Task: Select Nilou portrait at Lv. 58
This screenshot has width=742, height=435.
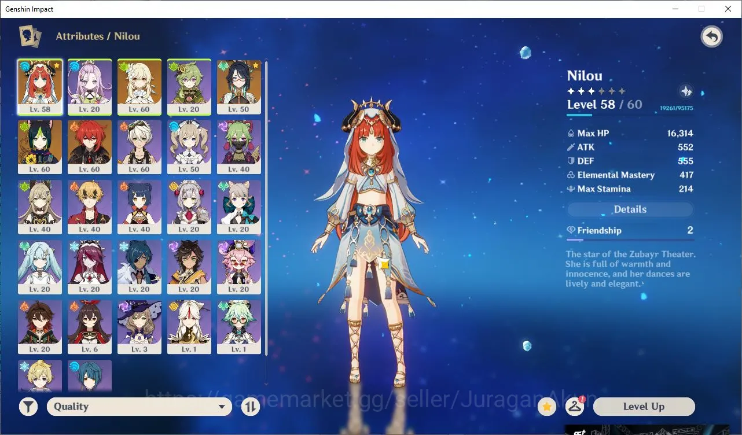Action: click(x=40, y=87)
